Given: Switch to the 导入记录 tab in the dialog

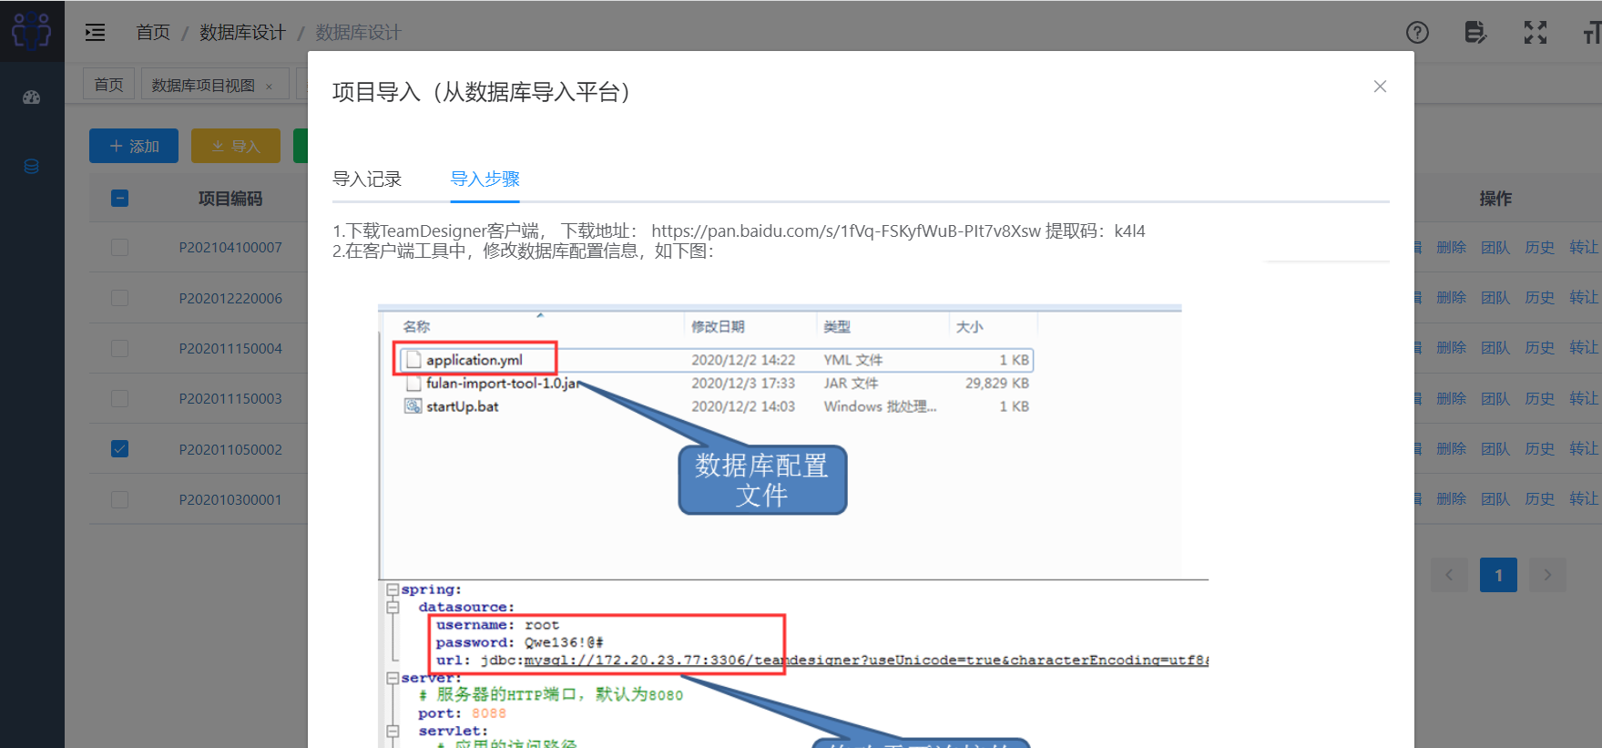Looking at the screenshot, I should (367, 179).
